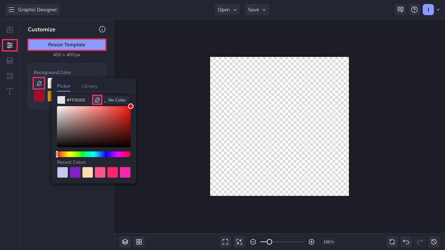Image resolution: width=445 pixels, height=250 pixels.
Task: Switch to the Library tab
Action: point(90,86)
